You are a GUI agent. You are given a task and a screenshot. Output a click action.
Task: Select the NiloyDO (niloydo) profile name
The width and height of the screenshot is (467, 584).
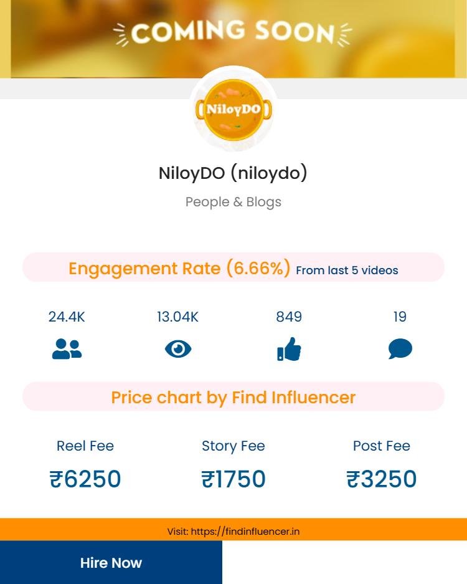point(233,173)
